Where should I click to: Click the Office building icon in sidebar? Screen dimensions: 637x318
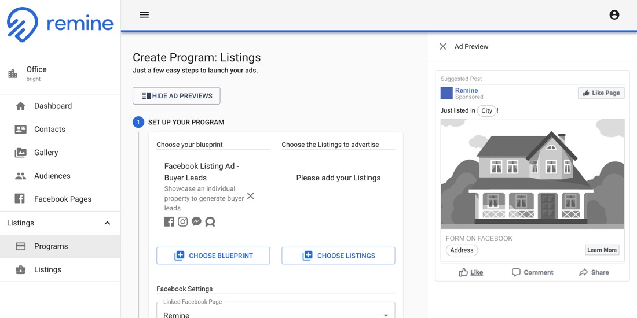13,73
